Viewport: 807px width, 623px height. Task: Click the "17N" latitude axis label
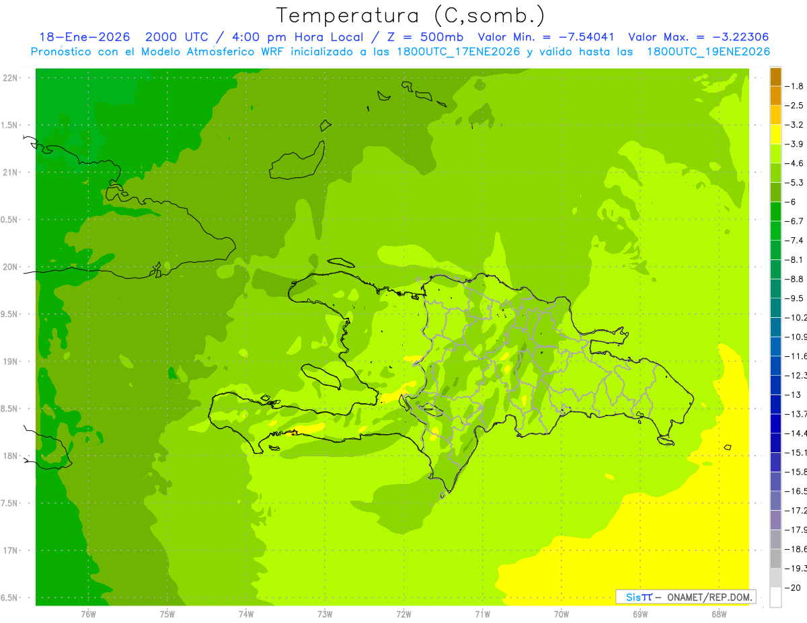coord(10,550)
